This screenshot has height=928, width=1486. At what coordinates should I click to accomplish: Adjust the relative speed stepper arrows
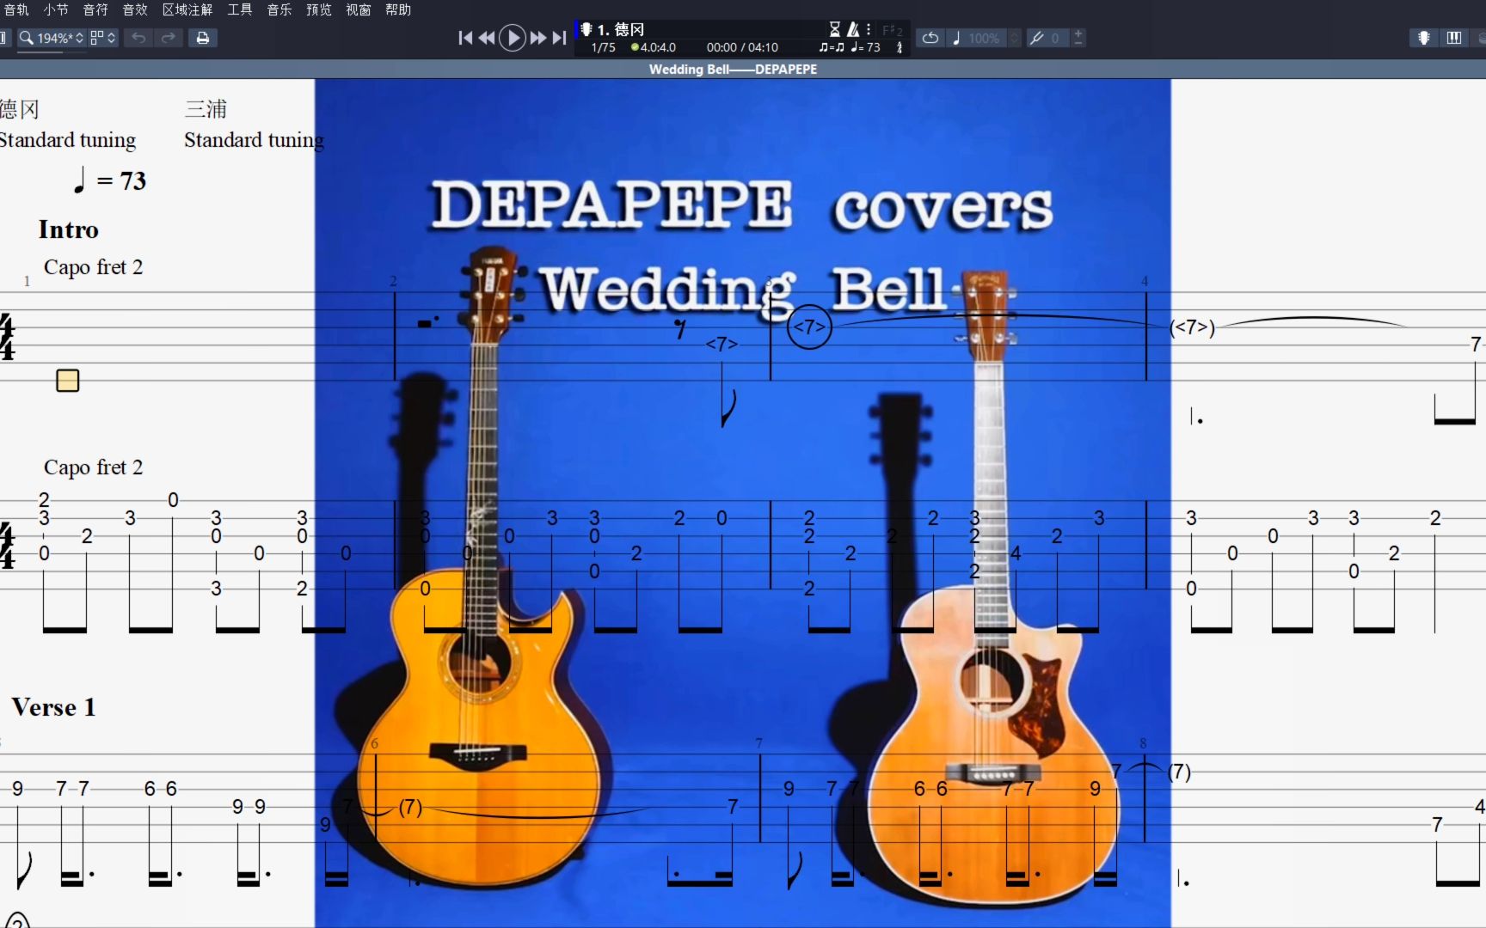(x=1014, y=38)
